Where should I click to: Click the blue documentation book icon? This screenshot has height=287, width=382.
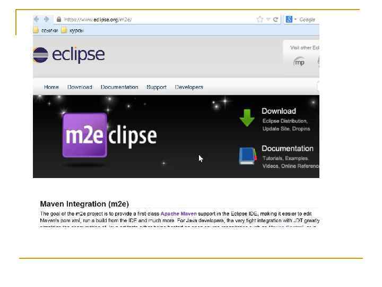(x=248, y=156)
